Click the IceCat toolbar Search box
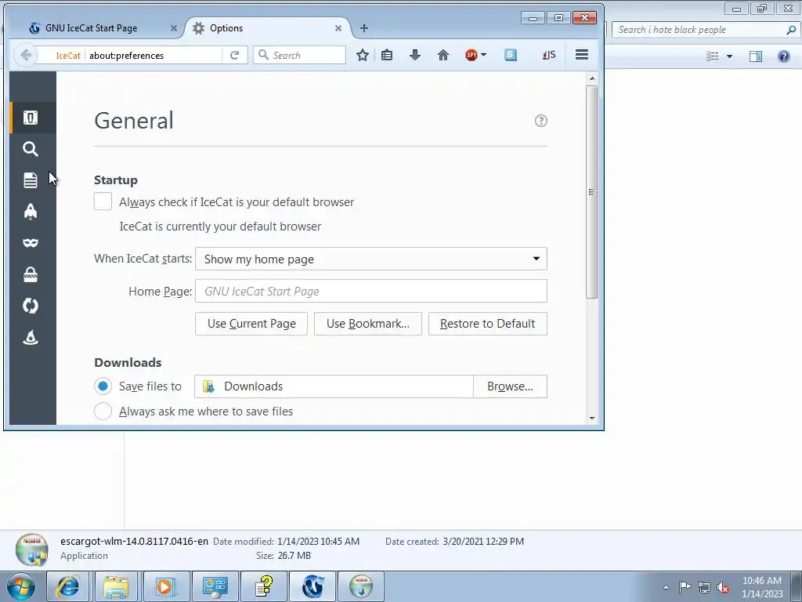 300,56
